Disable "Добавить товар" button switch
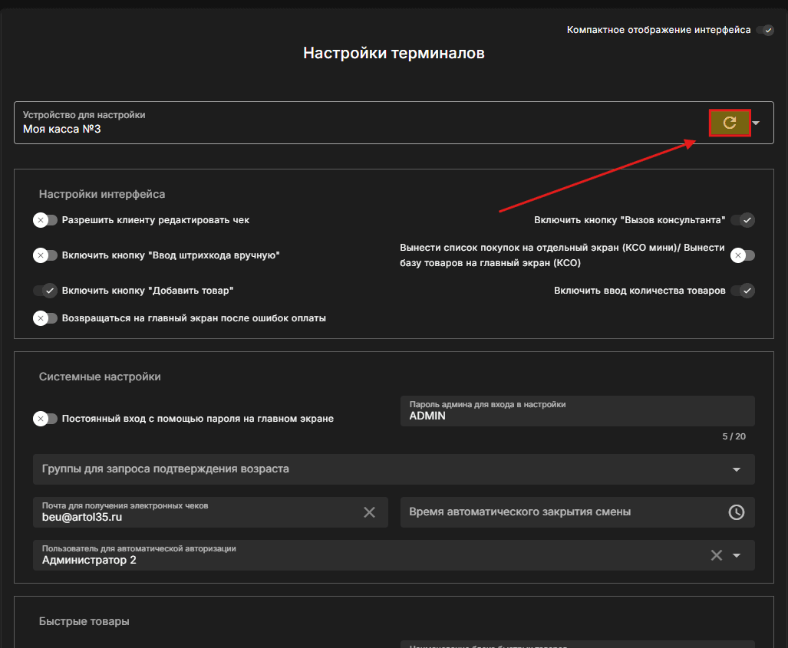Image resolution: width=788 pixels, height=648 pixels. tap(45, 291)
